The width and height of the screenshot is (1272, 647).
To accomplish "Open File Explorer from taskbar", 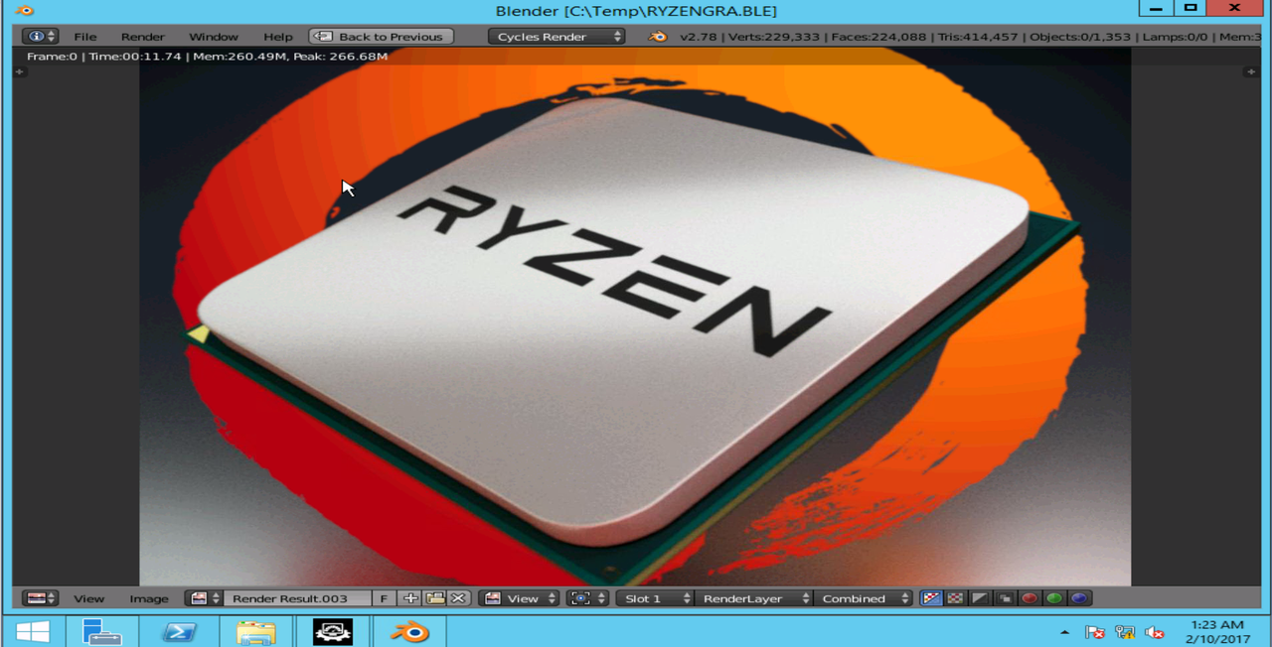I will pyautogui.click(x=256, y=632).
